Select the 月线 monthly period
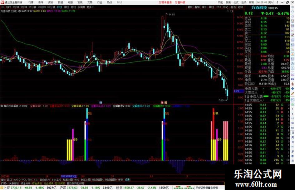This screenshot has width=295, height=190. tap(73, 7)
